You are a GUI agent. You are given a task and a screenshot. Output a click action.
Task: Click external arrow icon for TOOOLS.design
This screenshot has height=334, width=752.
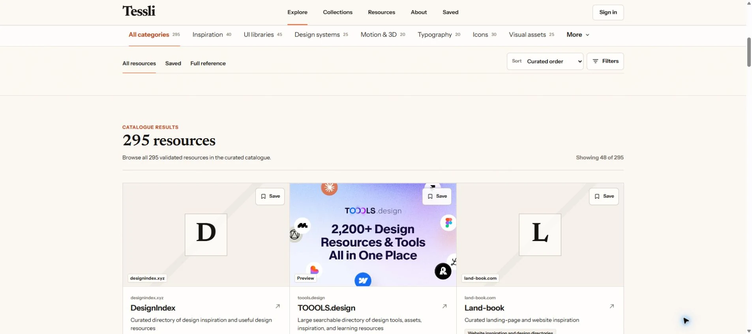tap(444, 306)
